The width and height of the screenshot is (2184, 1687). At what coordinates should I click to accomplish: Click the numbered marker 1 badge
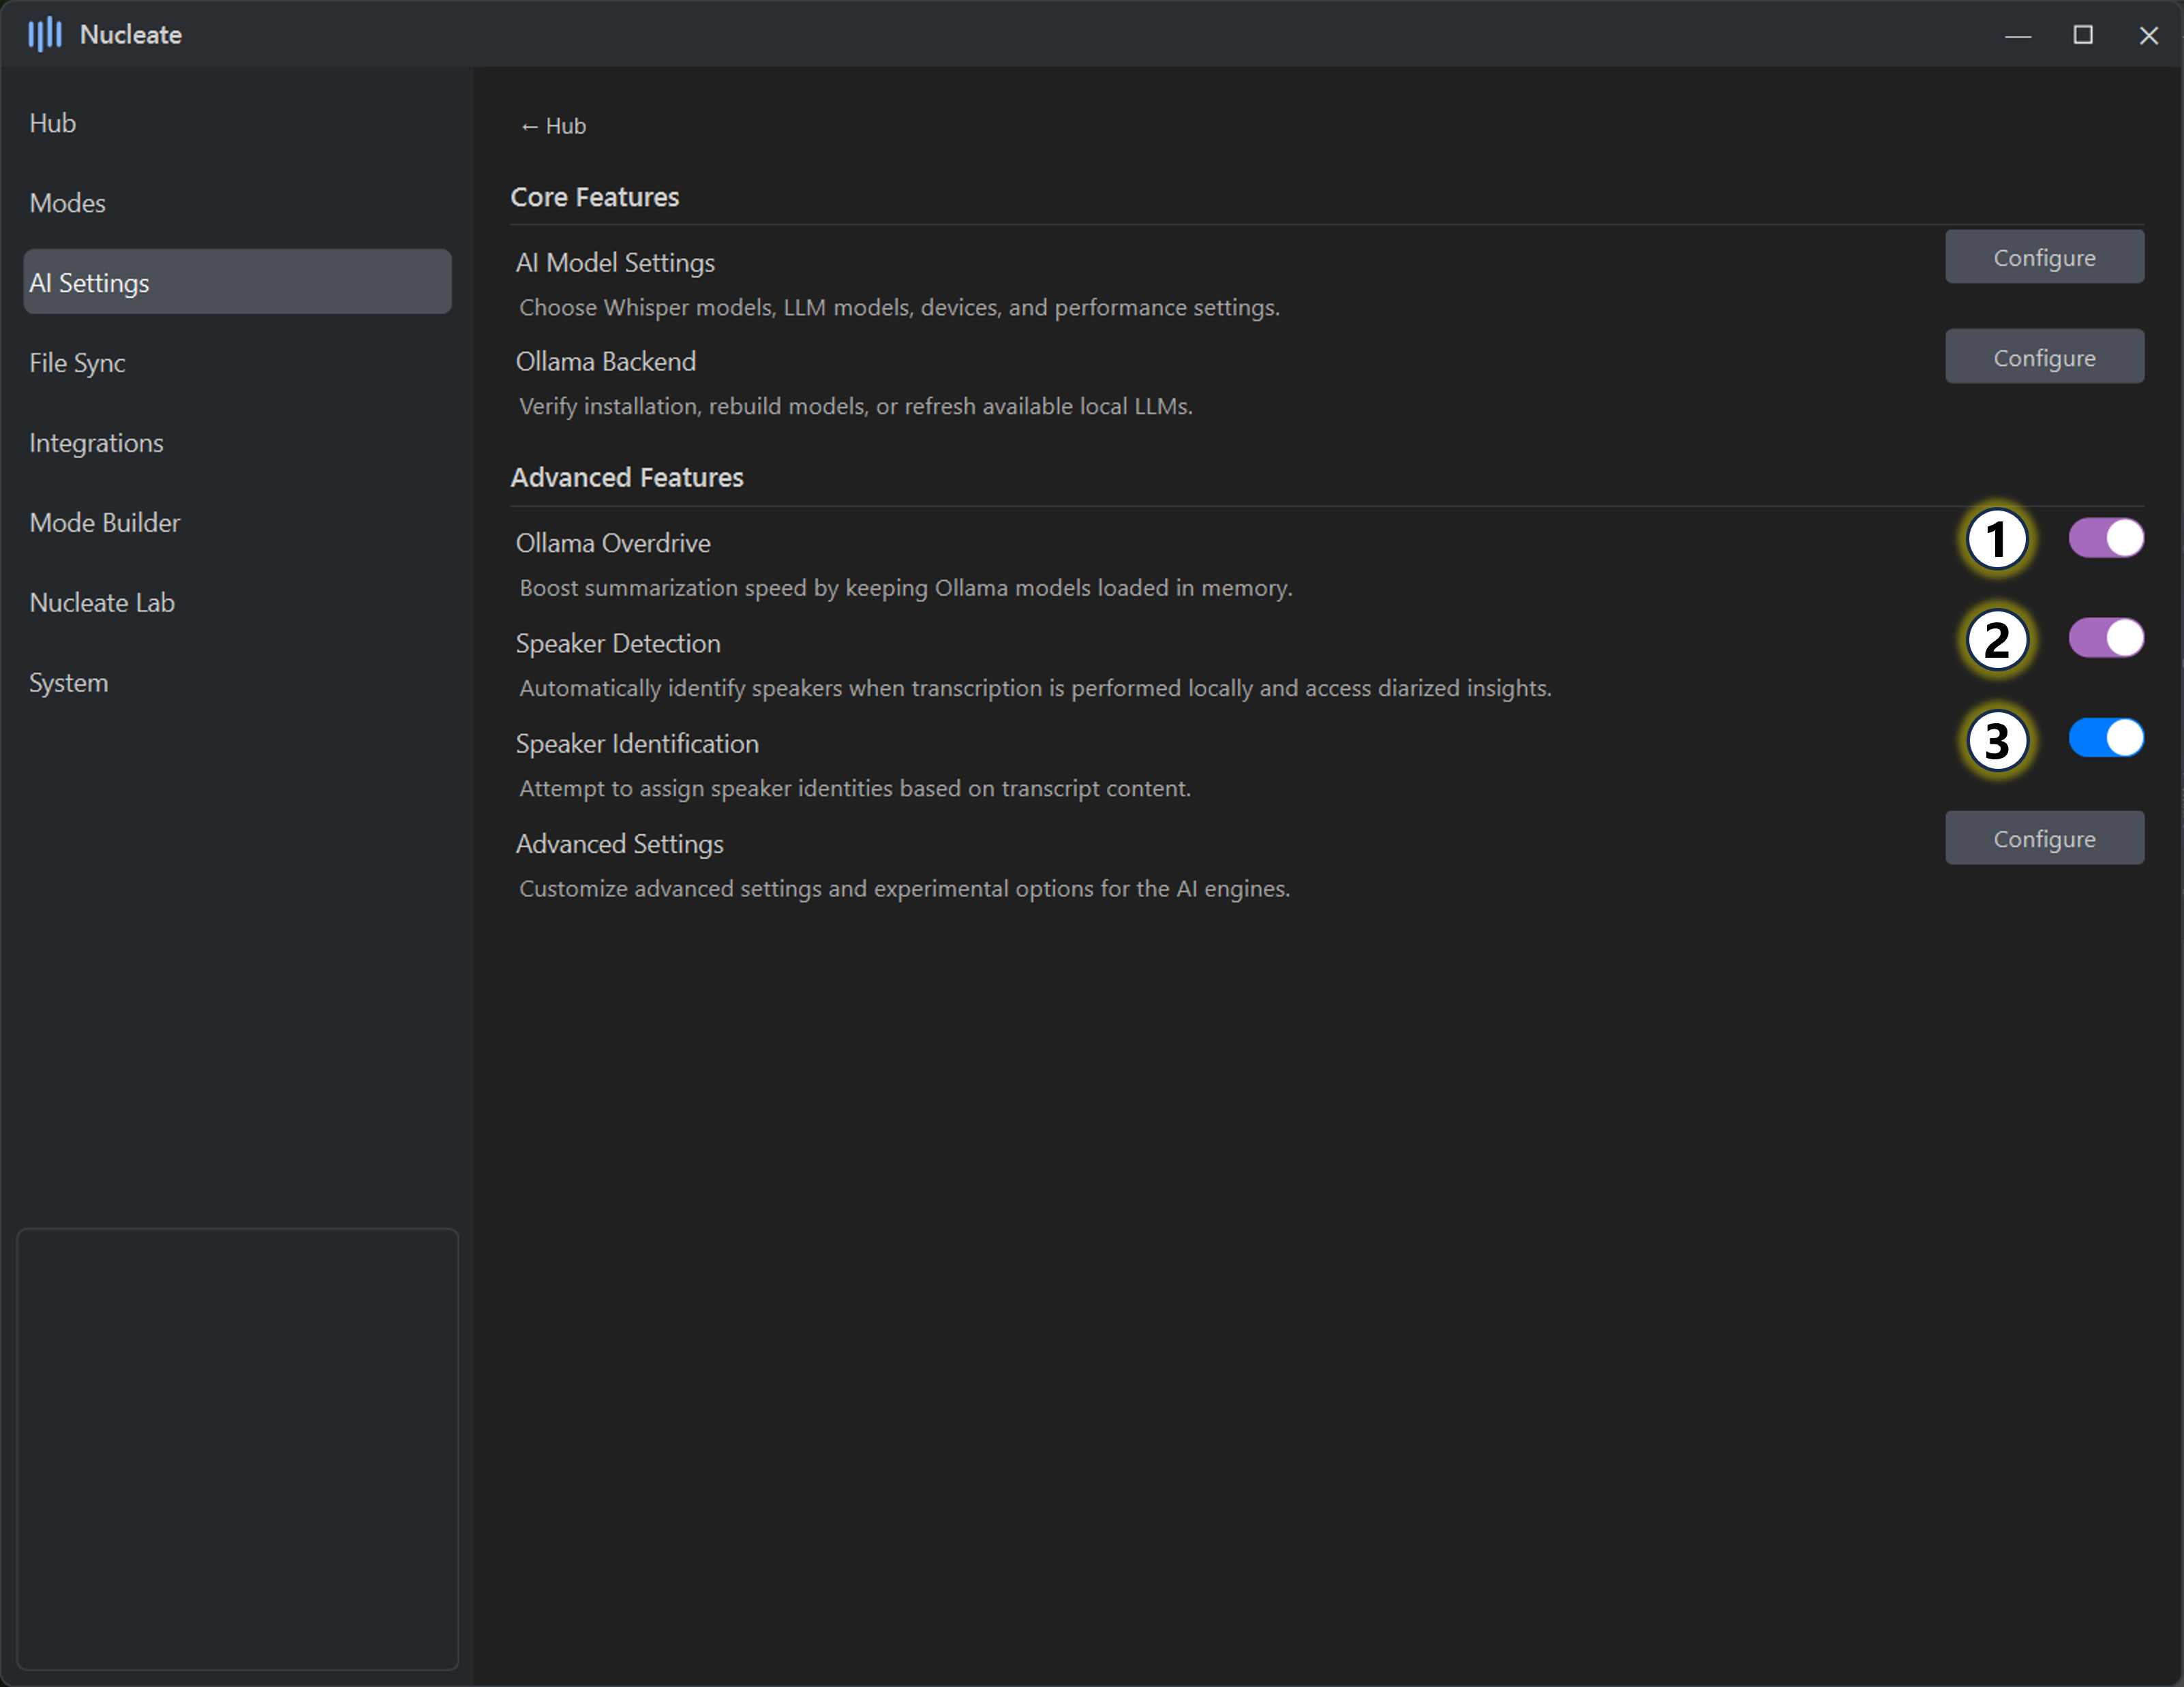click(1996, 540)
